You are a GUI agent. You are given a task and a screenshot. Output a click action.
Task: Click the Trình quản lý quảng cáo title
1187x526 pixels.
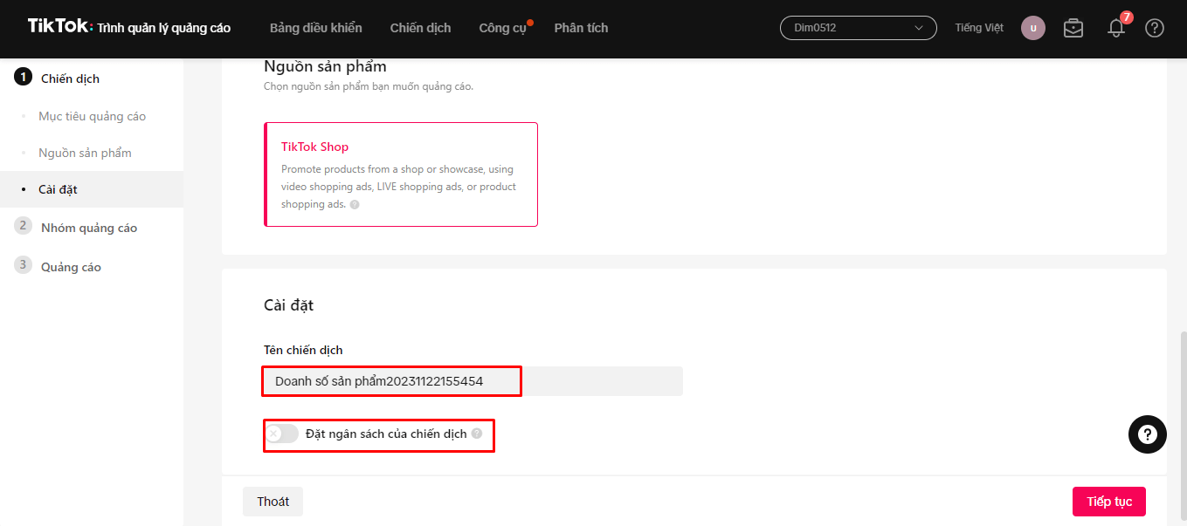(164, 28)
